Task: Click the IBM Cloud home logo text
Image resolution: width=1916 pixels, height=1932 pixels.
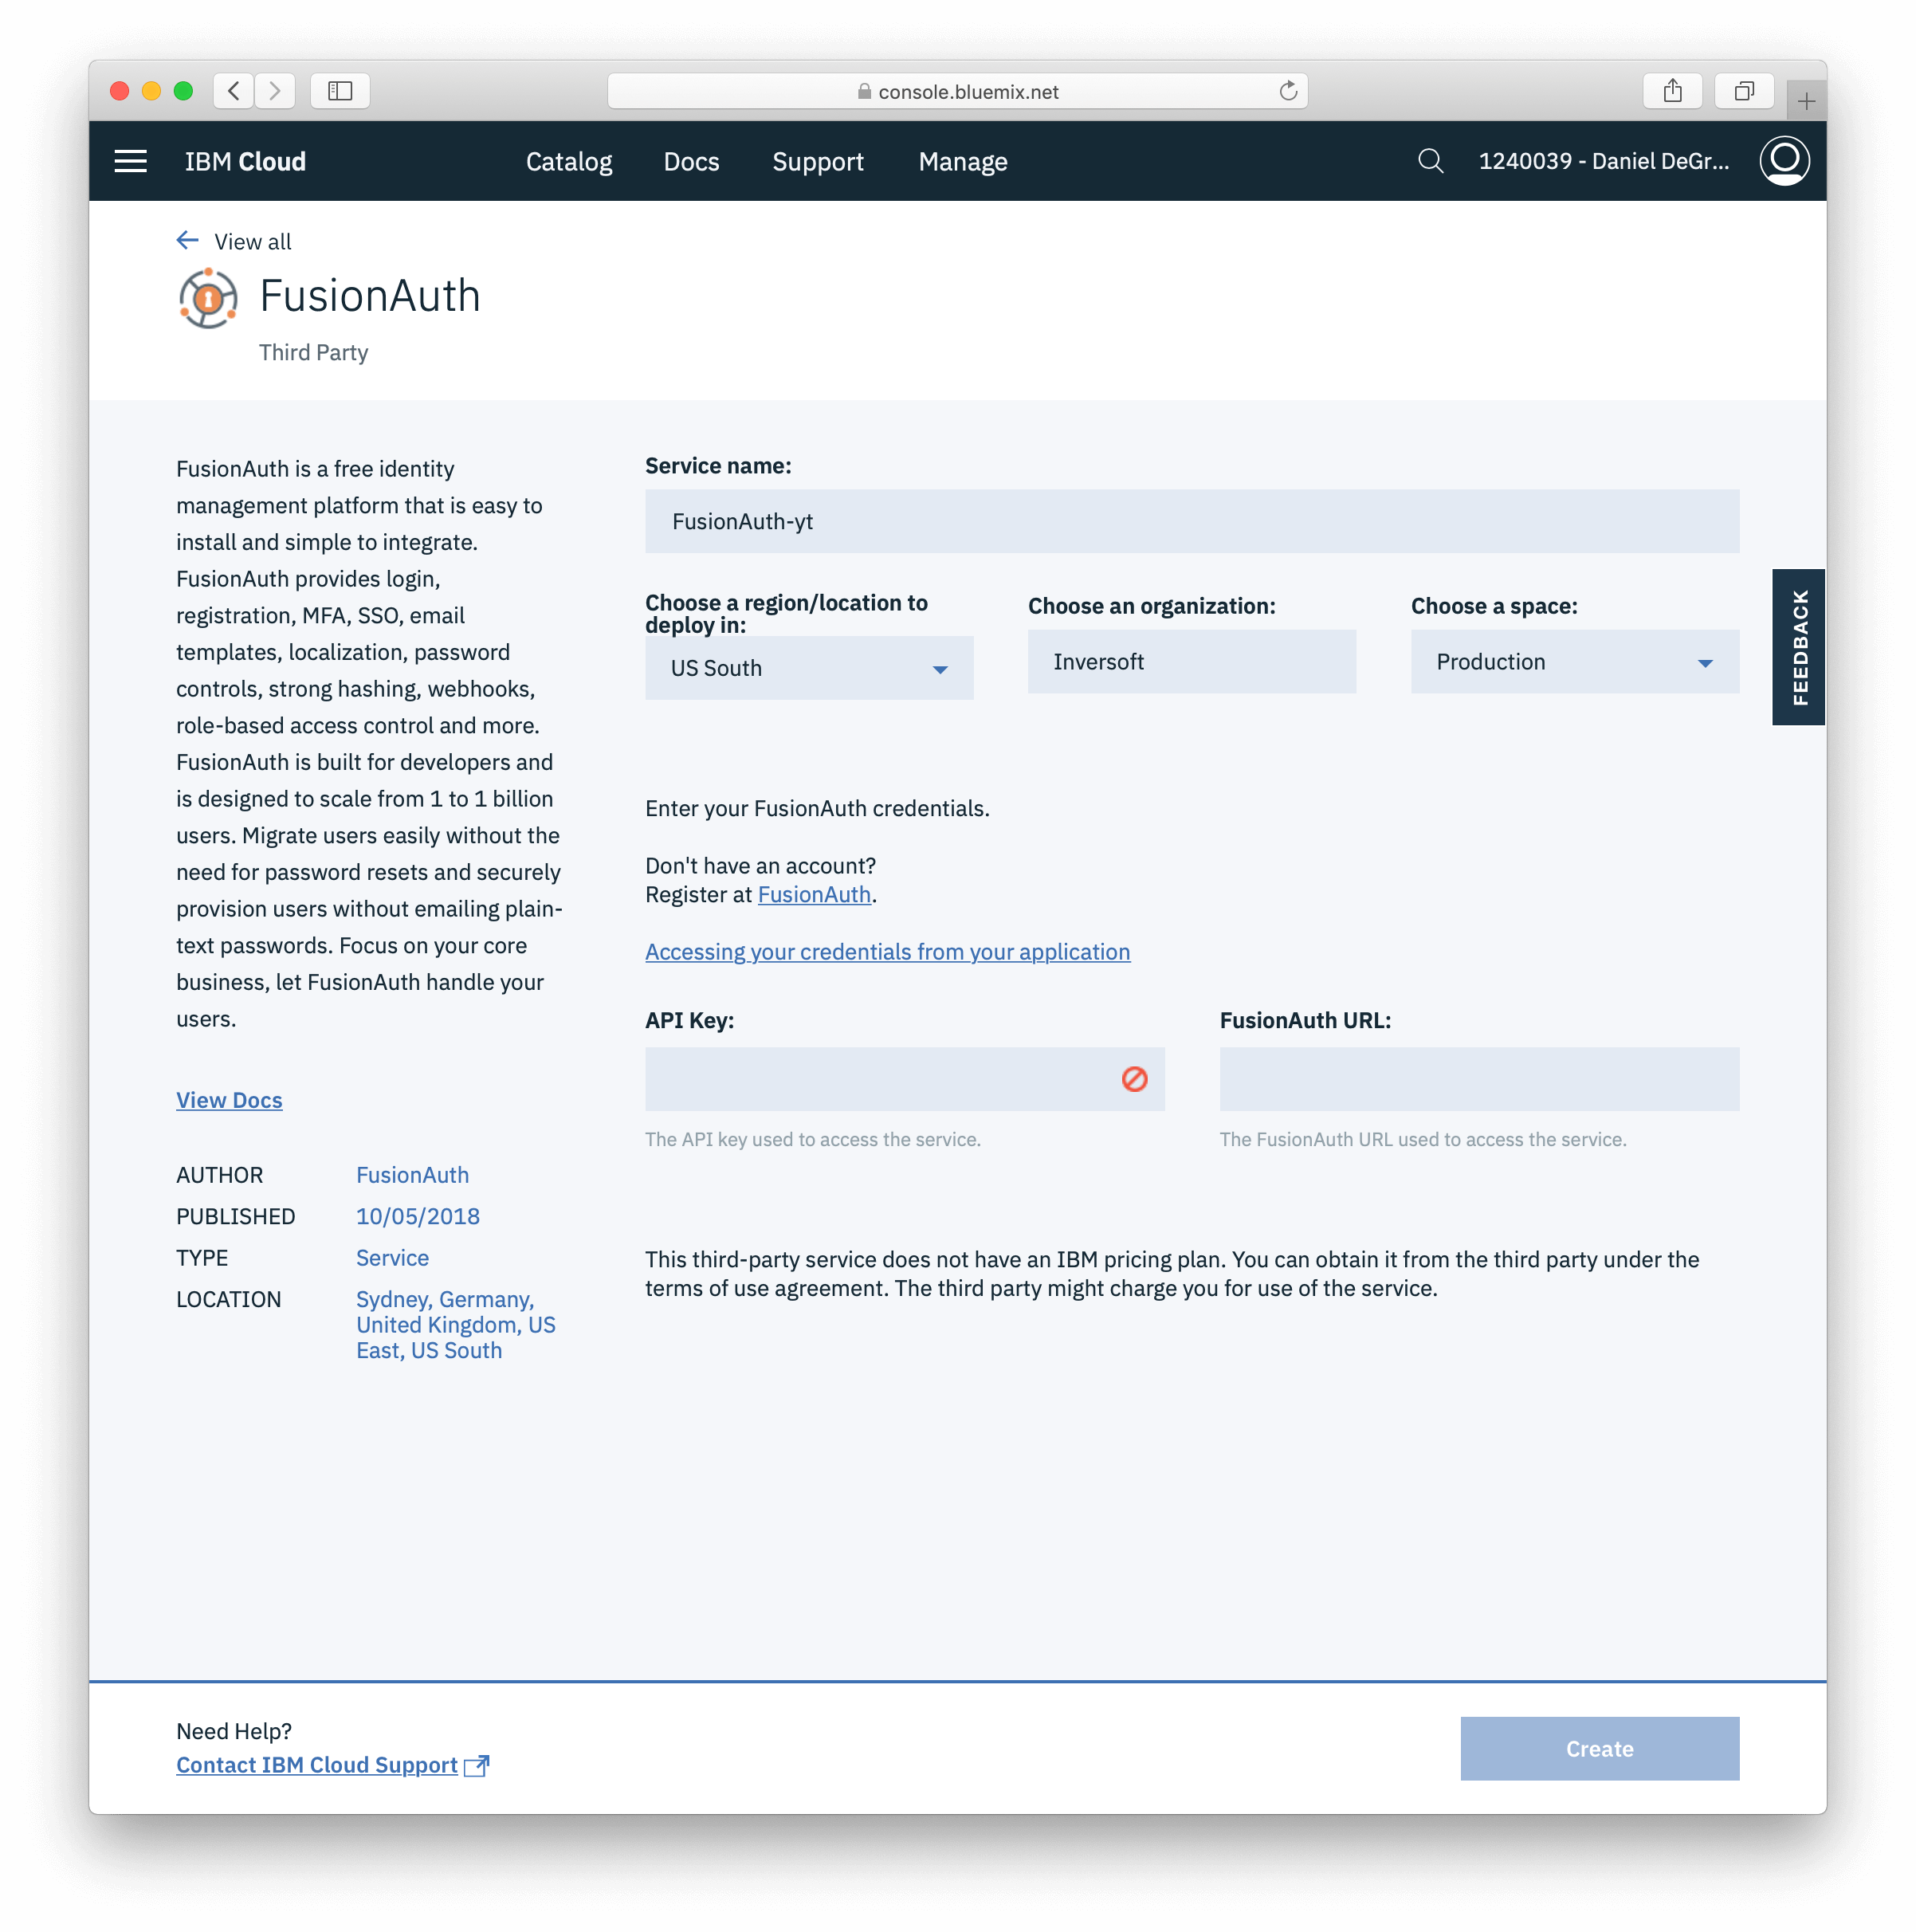Action: pos(245,161)
